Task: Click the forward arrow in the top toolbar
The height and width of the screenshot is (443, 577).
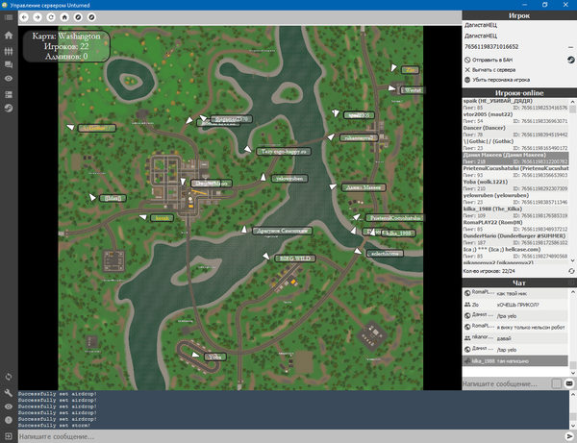Action: point(37,17)
